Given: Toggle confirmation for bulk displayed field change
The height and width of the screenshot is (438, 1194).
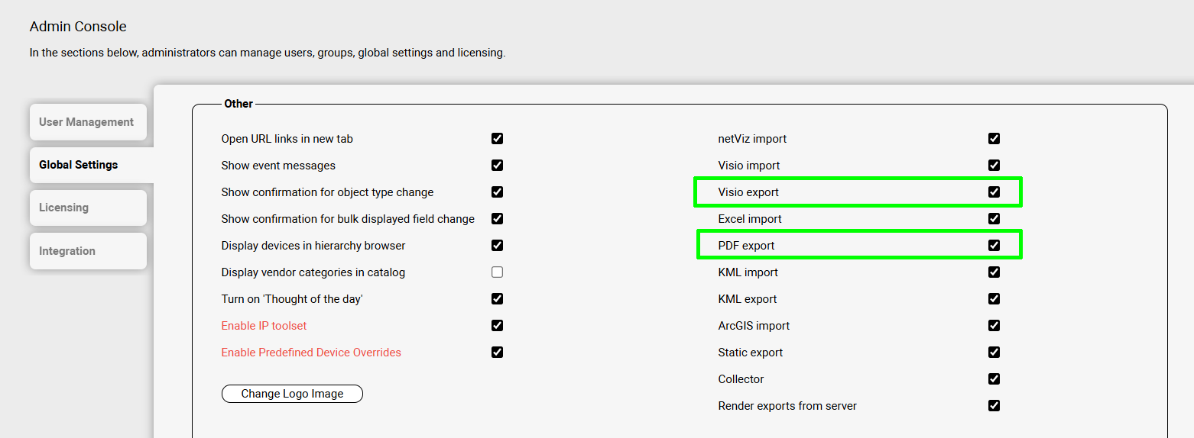Looking at the screenshot, I should coord(497,219).
